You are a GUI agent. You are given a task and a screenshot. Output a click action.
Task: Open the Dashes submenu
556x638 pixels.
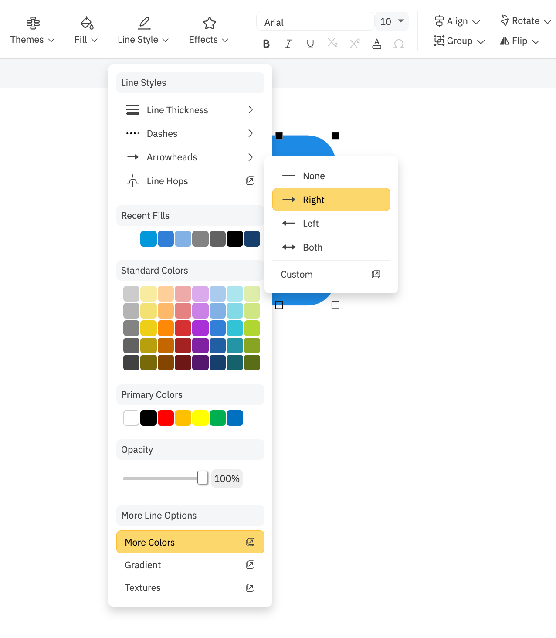(x=190, y=133)
